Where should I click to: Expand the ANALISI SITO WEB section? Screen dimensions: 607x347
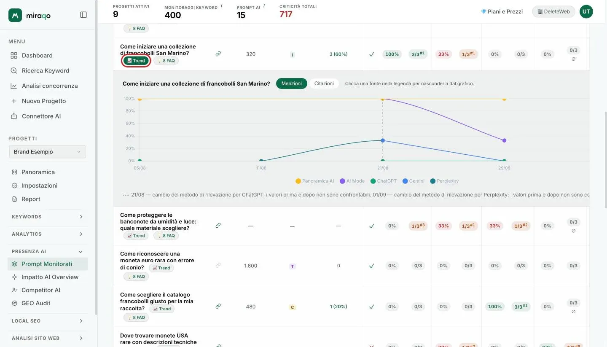click(x=48, y=338)
